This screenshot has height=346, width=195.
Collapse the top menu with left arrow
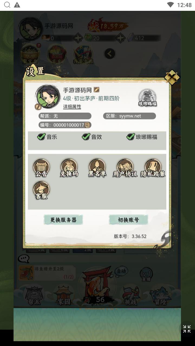(x=109, y=54)
